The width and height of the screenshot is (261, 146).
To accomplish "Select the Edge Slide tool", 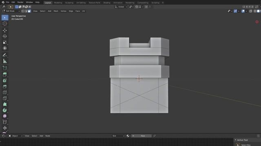I will (x=5, y=122).
